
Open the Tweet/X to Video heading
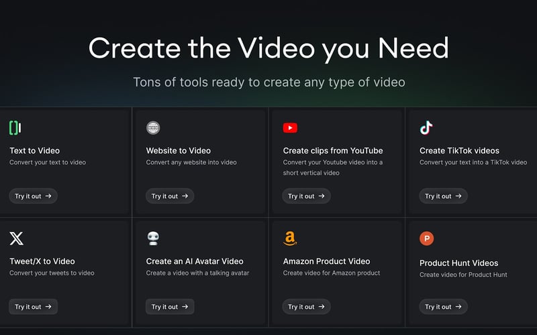(42, 261)
